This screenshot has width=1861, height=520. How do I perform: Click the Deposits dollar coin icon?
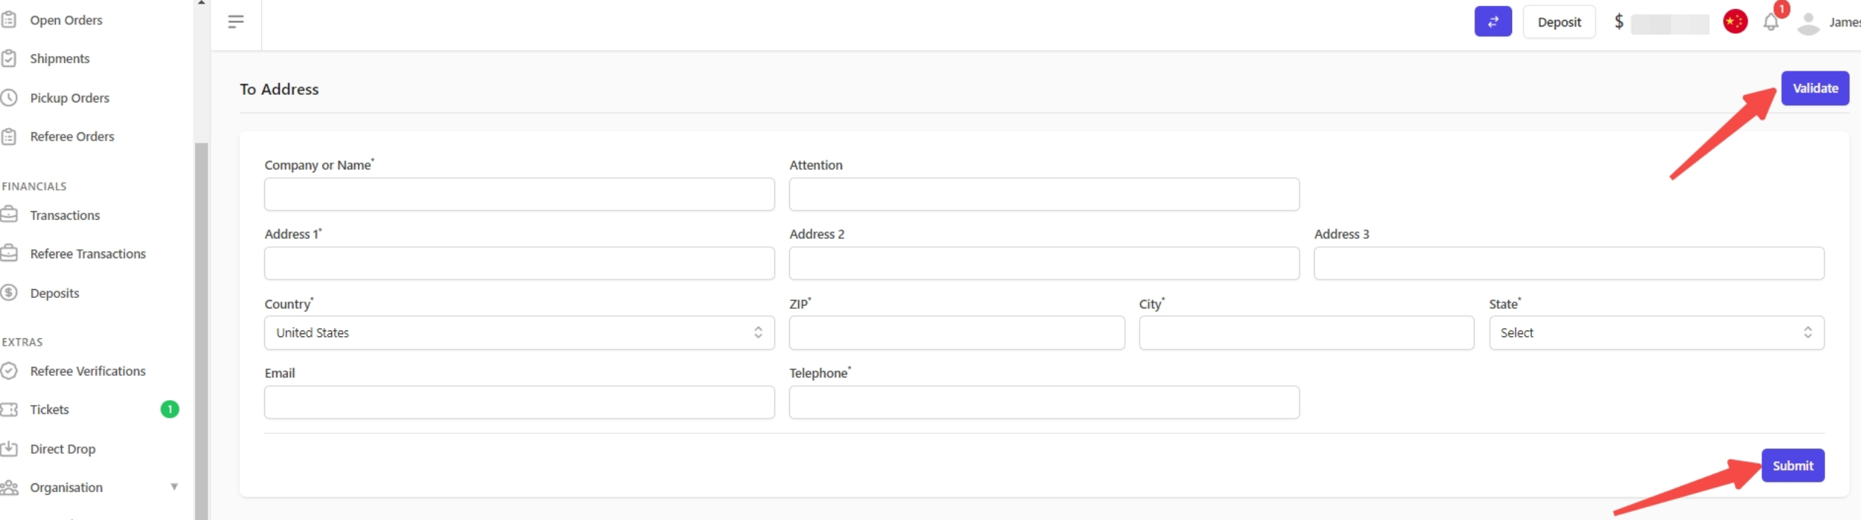(9, 292)
